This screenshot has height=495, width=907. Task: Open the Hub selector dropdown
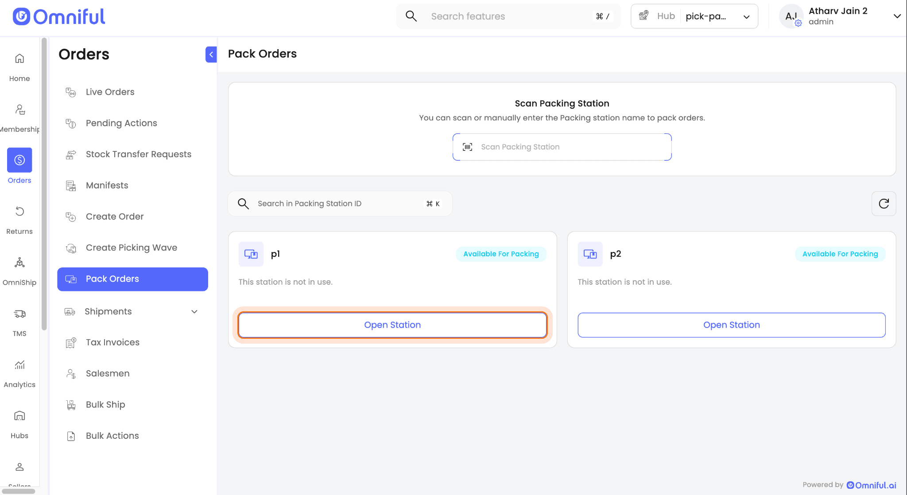point(694,16)
